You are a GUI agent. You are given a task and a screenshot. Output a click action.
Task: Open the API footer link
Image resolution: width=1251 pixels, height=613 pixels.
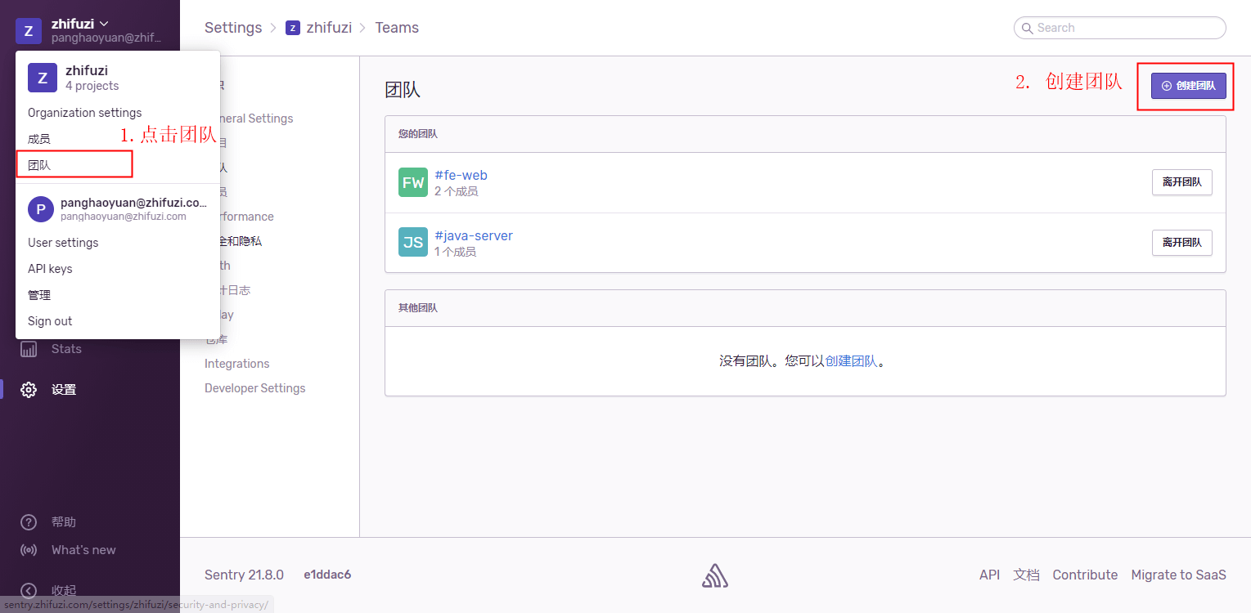pos(990,575)
